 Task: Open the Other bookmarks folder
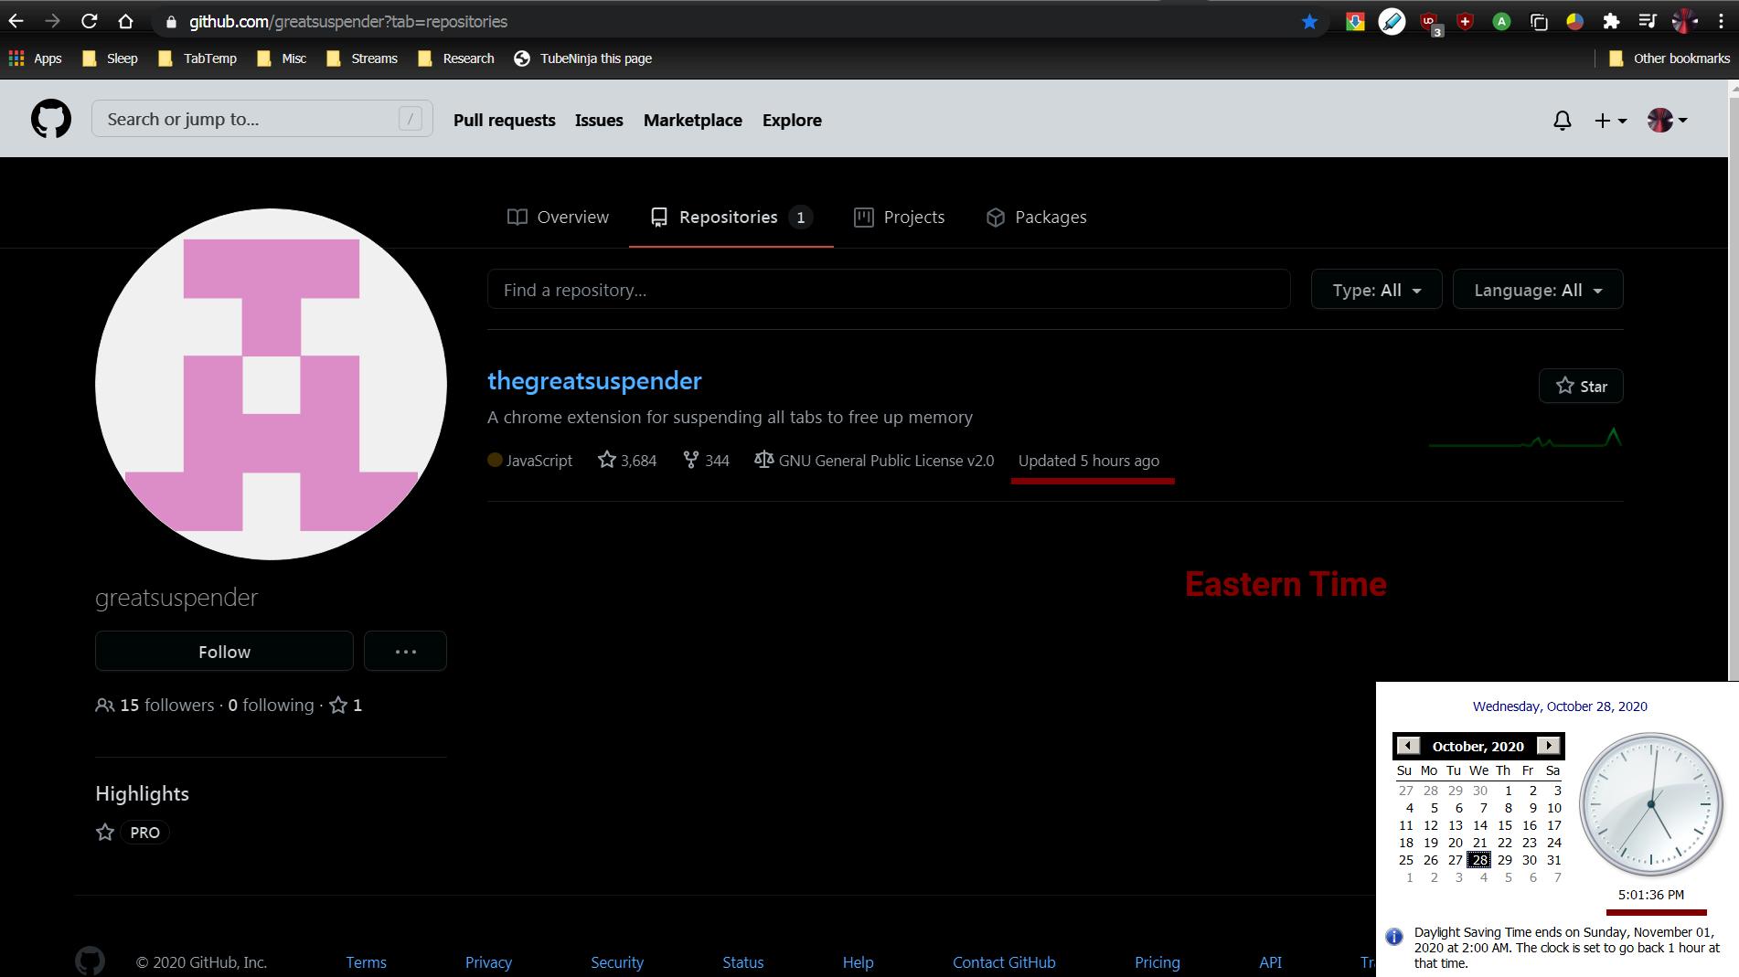point(1670,58)
